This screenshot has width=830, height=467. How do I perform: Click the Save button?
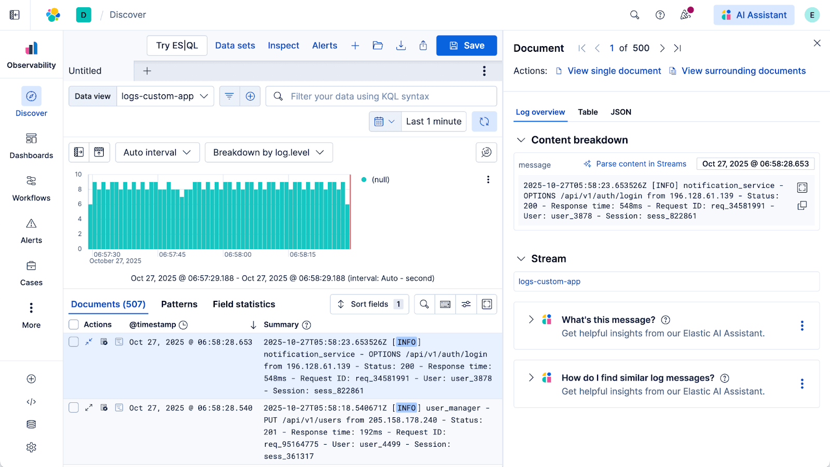point(466,46)
